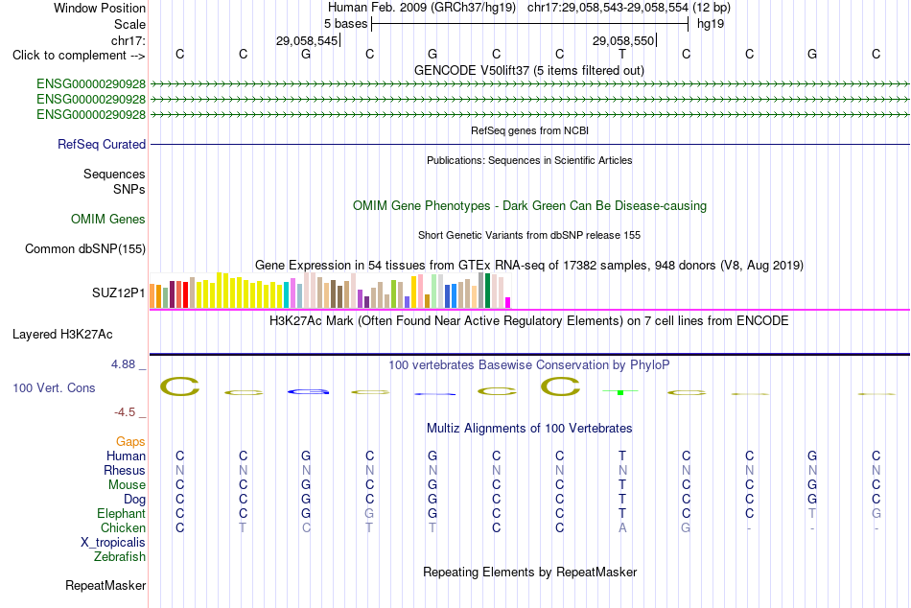911x608 pixels.
Task: Click 'chr17:29,058,543-29,058,554 (12 bp)' position text
Action: pos(629,8)
